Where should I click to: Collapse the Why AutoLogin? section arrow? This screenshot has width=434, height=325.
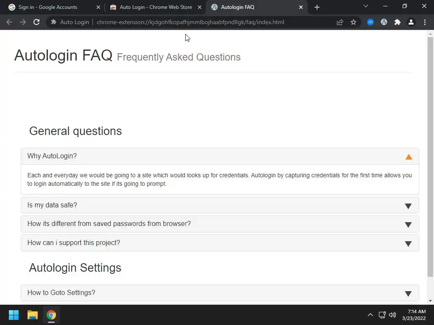tap(409, 157)
